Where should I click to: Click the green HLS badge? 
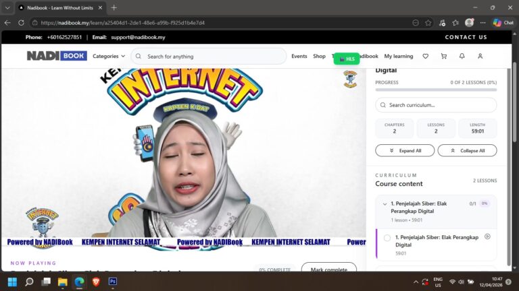(347, 59)
